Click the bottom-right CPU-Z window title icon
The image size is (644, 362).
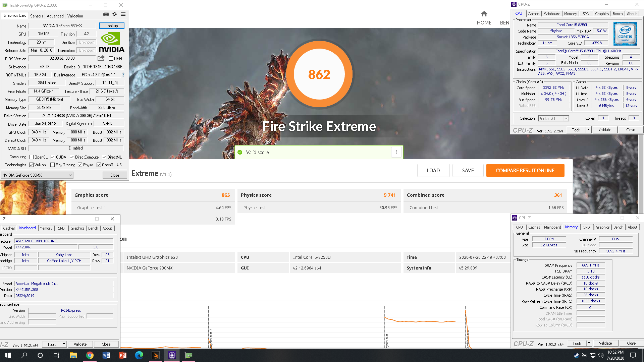click(515, 218)
